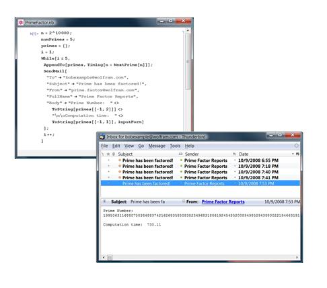Screen dimensions: 327x288
Task: Click the Prime Factor Reports sender link
Action: click(223, 201)
